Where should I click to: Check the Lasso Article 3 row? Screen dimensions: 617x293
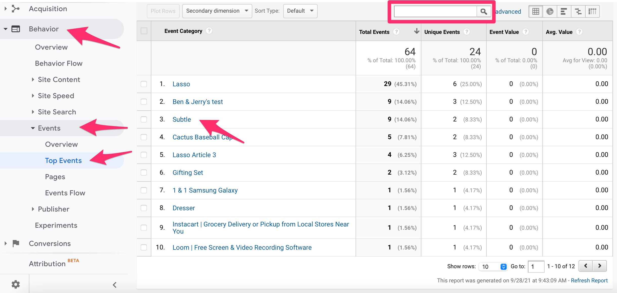144,155
